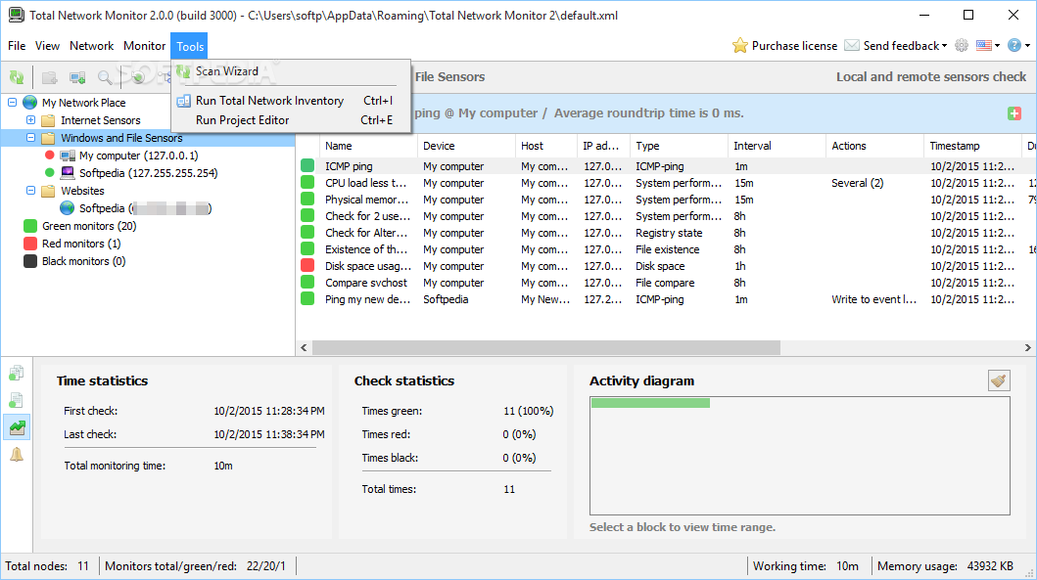
Task: Select Softpedia (127.255.255.254) device
Action: tap(148, 173)
